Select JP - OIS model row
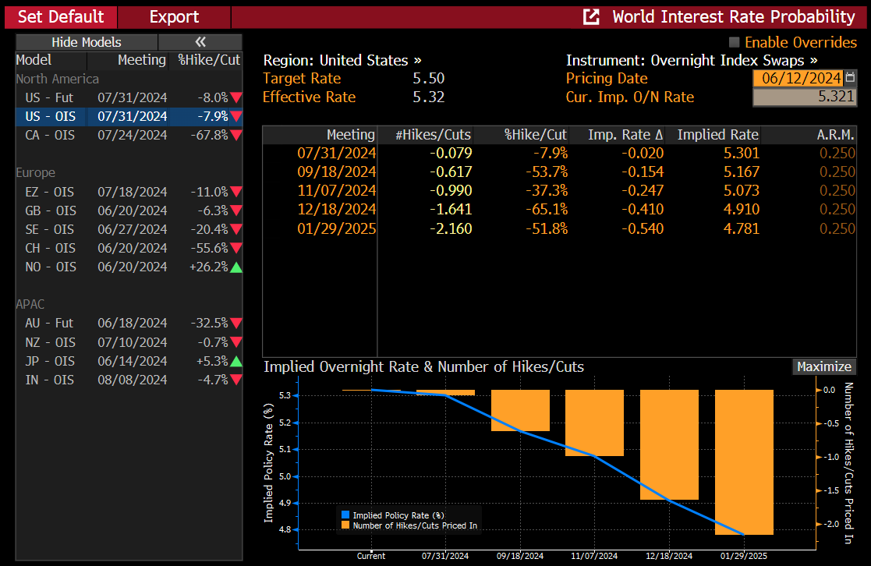871x566 pixels. click(x=129, y=361)
